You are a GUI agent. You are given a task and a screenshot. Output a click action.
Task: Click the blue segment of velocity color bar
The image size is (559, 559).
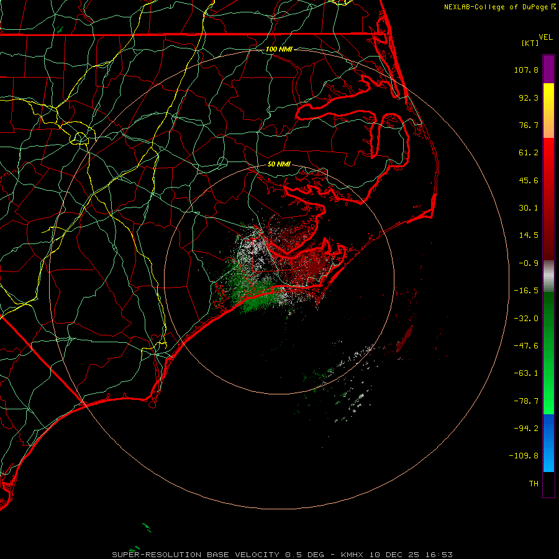point(548,443)
